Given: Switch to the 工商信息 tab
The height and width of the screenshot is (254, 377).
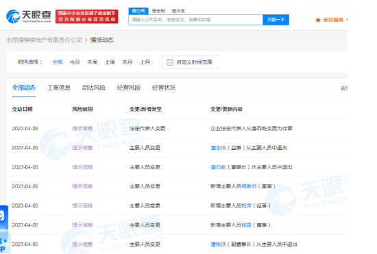Looking at the screenshot, I should (x=59, y=88).
